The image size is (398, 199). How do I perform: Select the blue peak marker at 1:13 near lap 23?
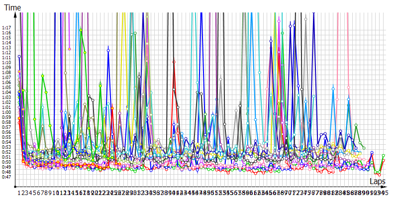(x=108, y=49)
